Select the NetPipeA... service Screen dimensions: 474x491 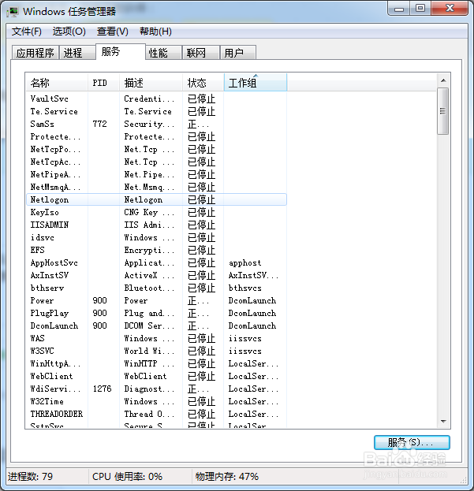[x=55, y=174]
